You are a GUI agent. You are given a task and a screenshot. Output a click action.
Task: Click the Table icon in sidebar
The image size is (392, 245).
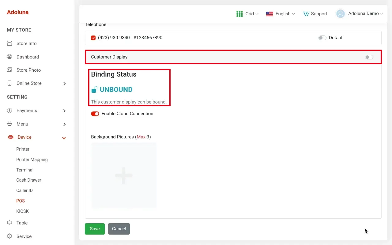pos(9,223)
